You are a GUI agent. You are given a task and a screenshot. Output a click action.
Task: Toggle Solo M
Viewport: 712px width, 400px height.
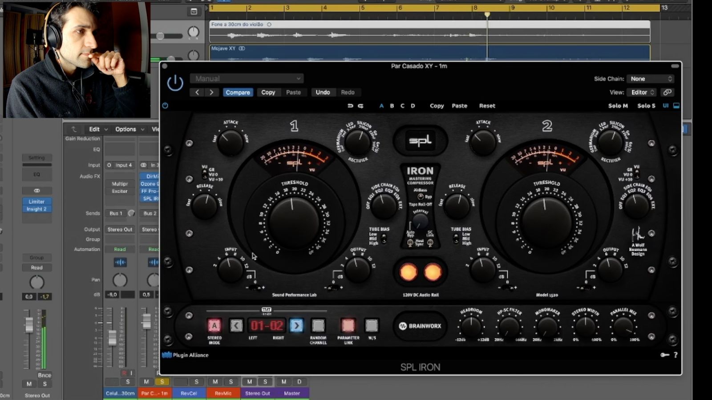click(618, 106)
